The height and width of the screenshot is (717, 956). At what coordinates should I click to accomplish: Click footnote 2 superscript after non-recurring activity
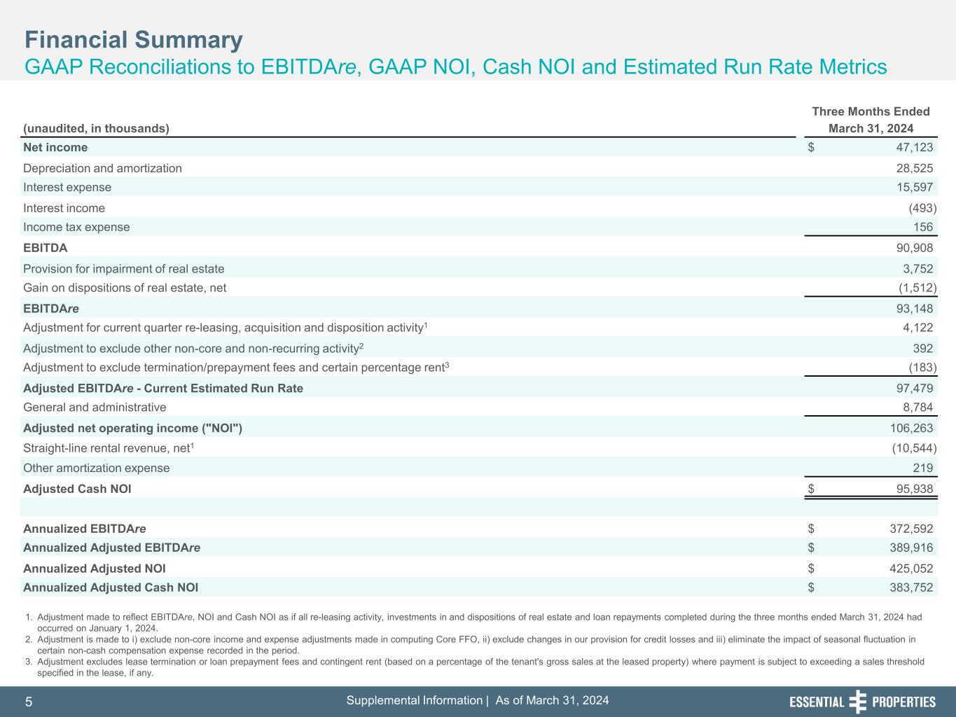[361, 346]
